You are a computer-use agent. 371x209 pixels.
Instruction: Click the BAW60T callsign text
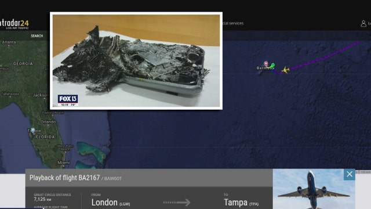pyautogui.click(x=112, y=179)
